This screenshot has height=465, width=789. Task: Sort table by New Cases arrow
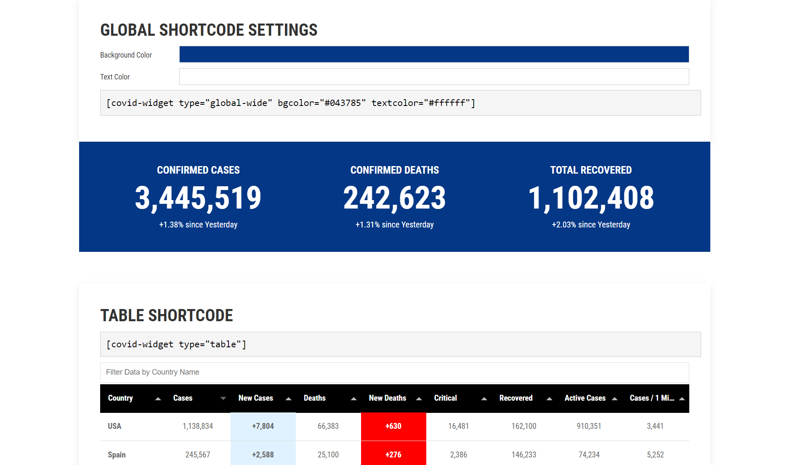[289, 399]
